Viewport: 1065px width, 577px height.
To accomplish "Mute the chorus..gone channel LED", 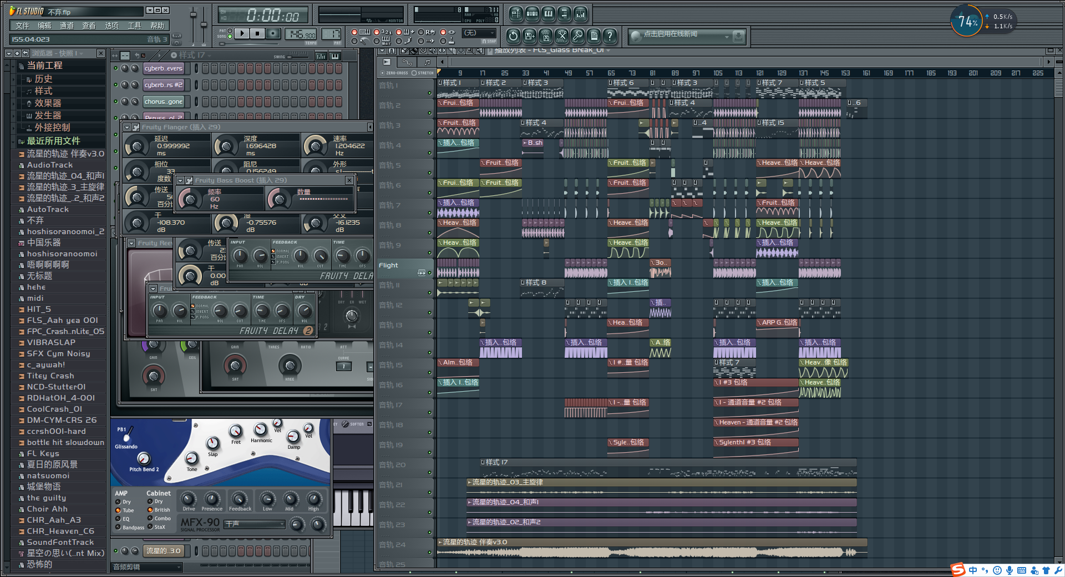I will 115,102.
